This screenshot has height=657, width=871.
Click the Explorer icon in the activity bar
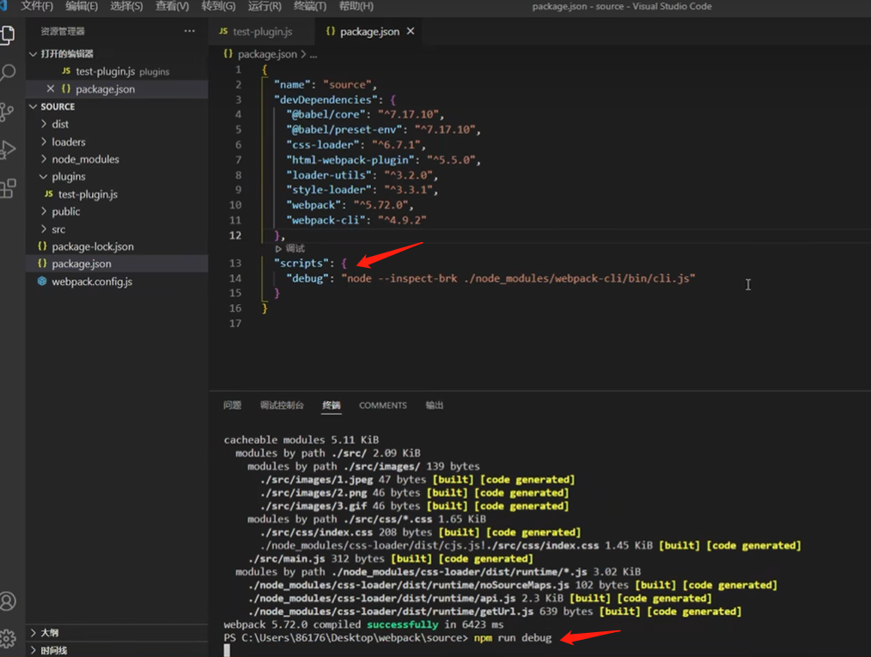(9, 34)
